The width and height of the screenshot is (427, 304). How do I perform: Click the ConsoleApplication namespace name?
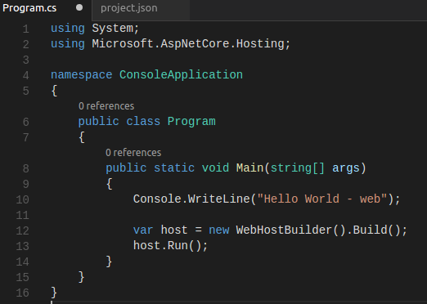click(x=181, y=75)
